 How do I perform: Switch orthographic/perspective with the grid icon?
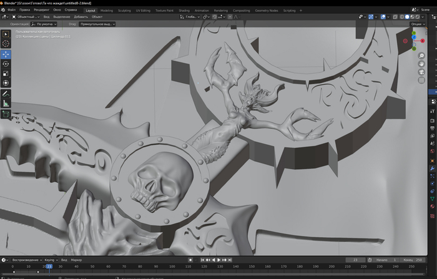tap(421, 81)
